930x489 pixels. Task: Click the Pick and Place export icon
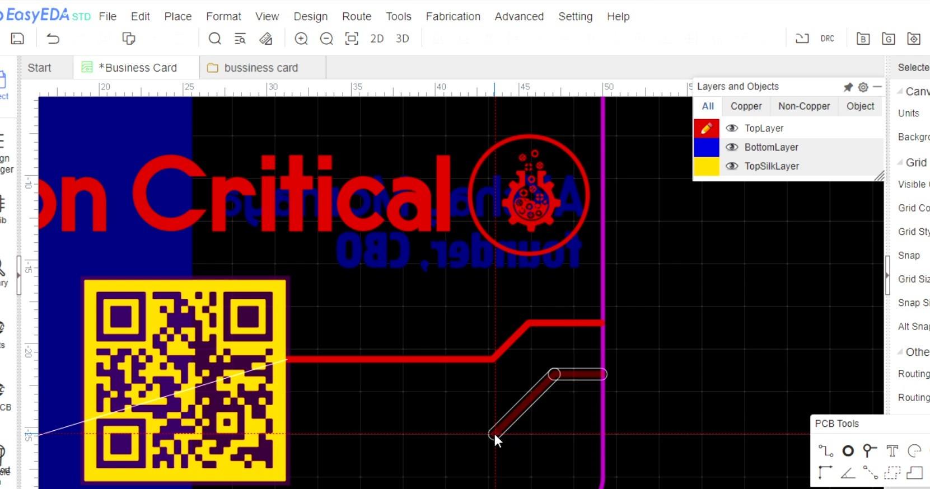click(914, 39)
